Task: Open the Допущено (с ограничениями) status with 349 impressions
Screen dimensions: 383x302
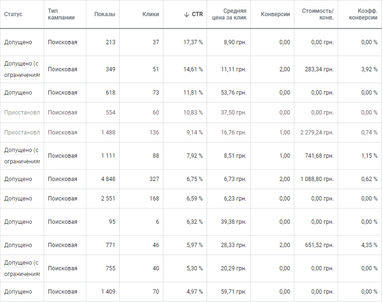Action: pyautogui.click(x=22, y=69)
